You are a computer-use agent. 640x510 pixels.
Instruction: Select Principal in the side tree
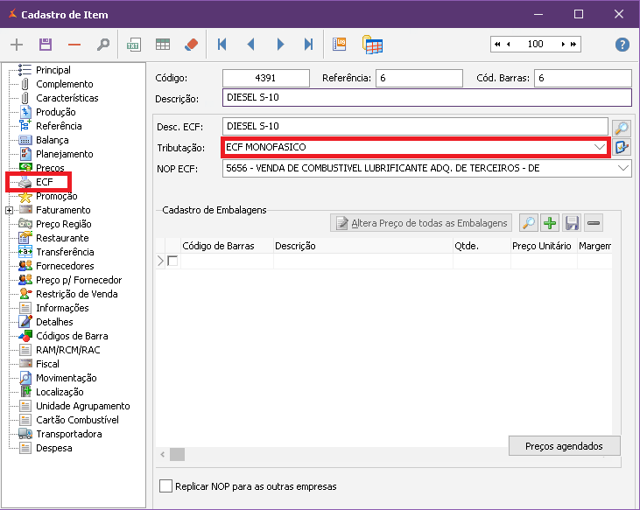click(x=53, y=70)
